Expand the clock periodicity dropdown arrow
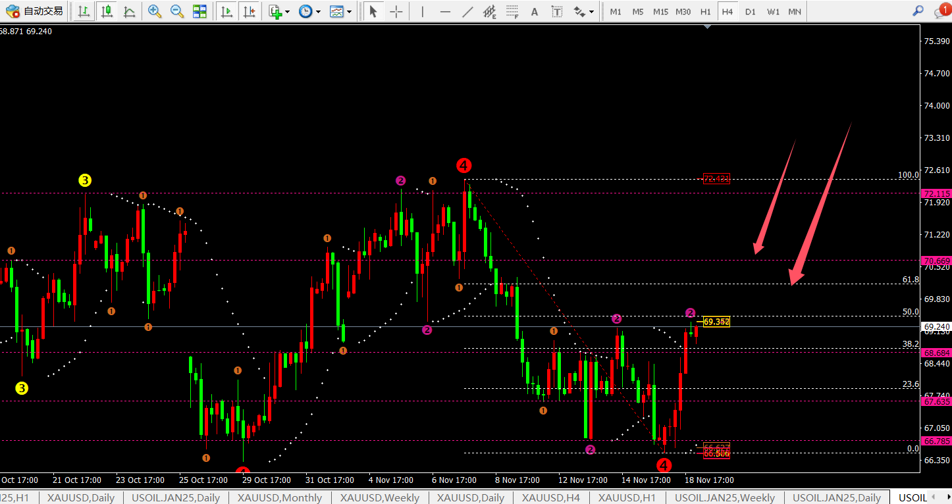 [319, 11]
